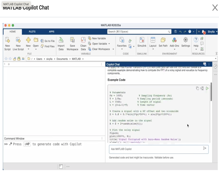The height and width of the screenshot is (173, 219).
Task: Switch to the APPS tab
Action: pyautogui.click(x=52, y=32)
